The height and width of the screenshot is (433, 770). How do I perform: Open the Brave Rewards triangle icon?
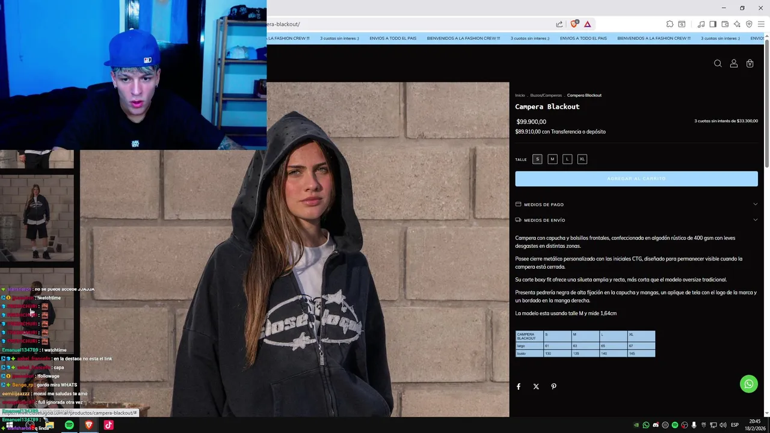point(587,24)
